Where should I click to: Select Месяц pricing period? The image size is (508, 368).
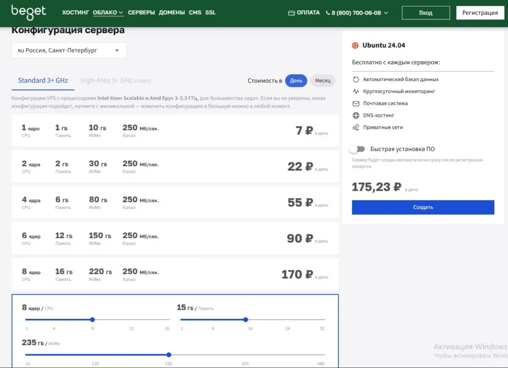[322, 81]
